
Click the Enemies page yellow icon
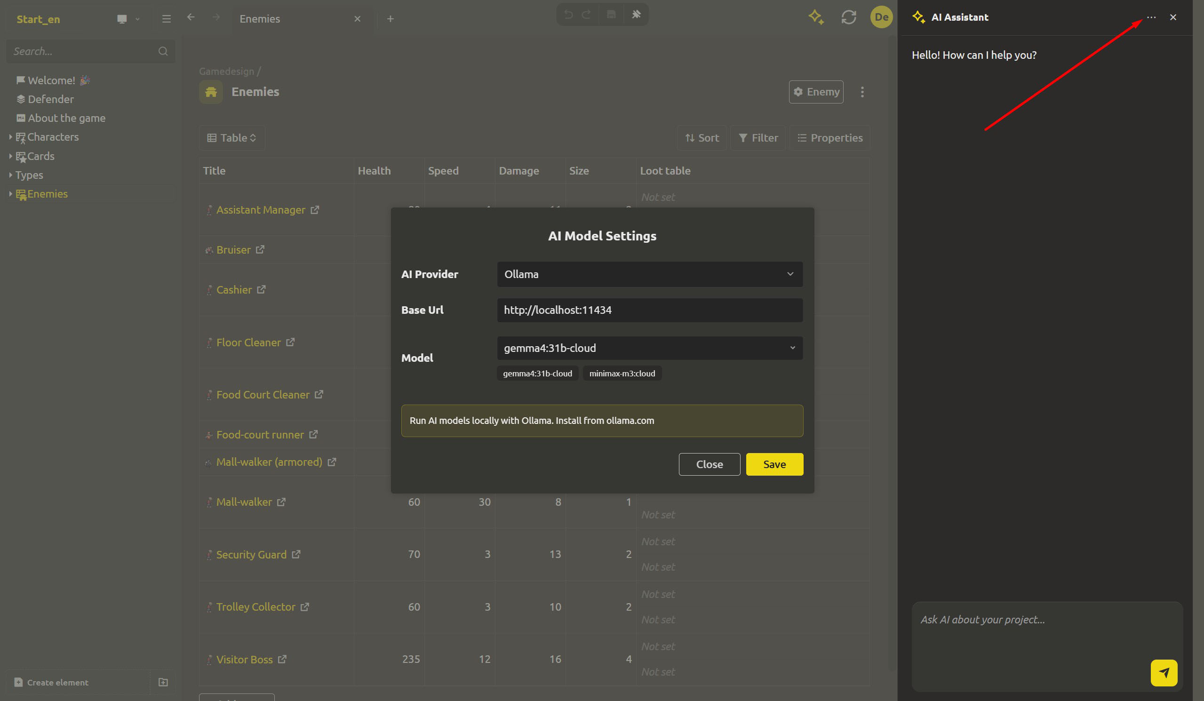(211, 92)
